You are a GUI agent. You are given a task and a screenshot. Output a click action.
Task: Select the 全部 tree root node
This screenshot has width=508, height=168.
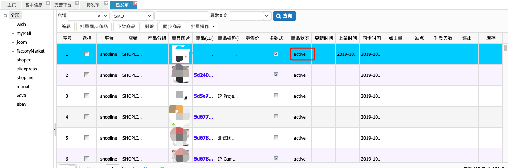point(15,16)
